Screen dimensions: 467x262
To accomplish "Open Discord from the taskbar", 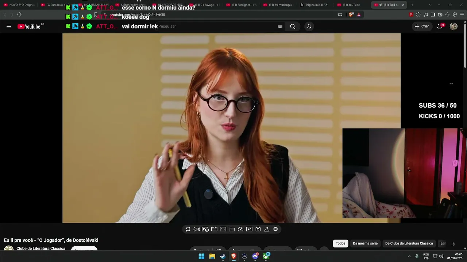I will (255, 256).
